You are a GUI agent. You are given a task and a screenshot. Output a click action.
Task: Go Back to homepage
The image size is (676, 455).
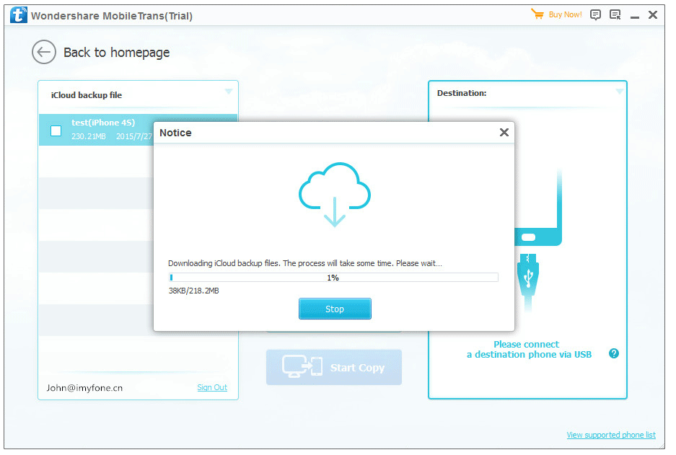coord(116,52)
